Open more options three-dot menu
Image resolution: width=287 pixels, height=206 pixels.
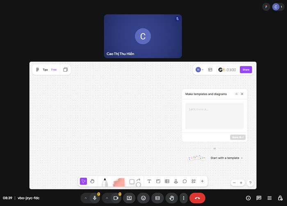click(x=184, y=198)
